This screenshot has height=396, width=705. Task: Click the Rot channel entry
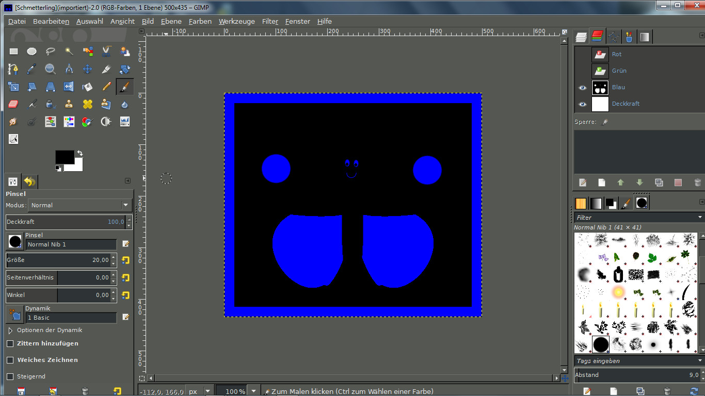point(617,54)
